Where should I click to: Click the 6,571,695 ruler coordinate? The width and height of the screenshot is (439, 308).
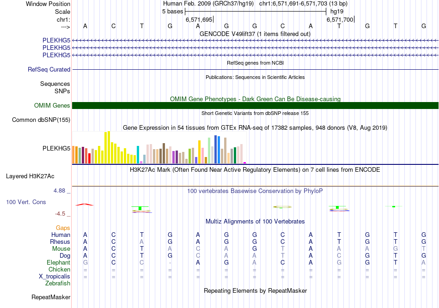199,19
